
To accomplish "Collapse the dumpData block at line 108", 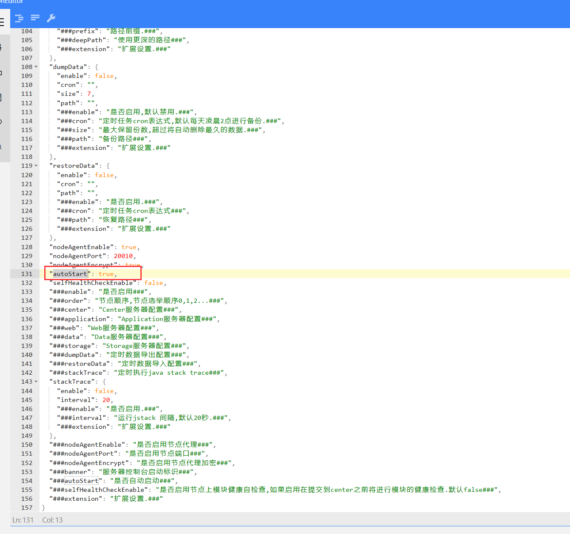I will 36,67.
